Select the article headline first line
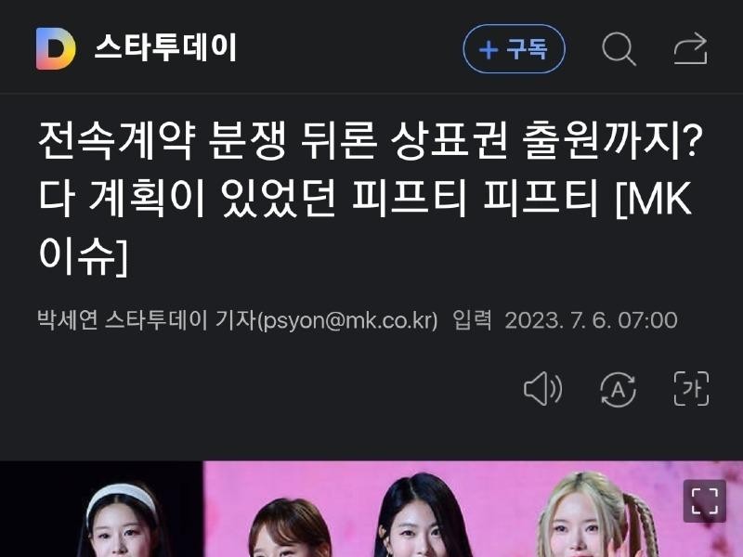 point(370,141)
